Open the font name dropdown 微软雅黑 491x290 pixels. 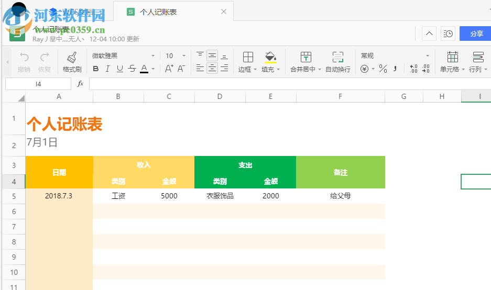click(x=123, y=55)
